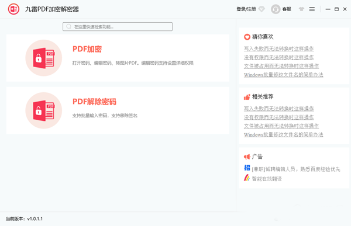Open 没有权限 link under 猜你喜欢
351x226 pixels.
click(278, 57)
